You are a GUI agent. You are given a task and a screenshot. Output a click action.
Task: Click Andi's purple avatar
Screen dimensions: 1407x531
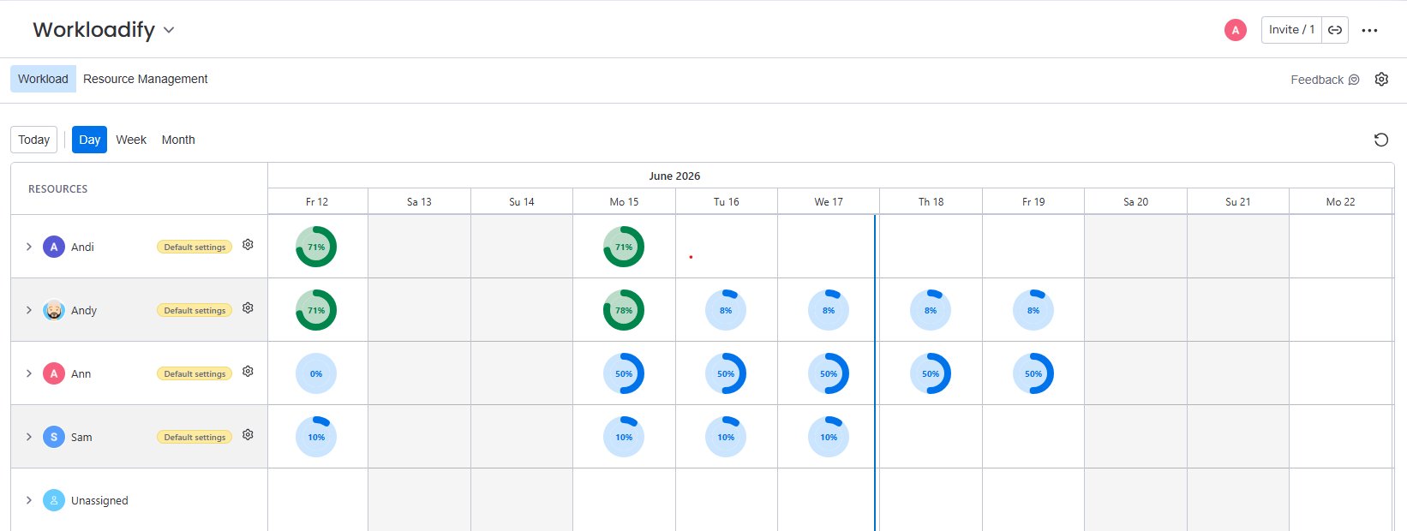coord(54,247)
